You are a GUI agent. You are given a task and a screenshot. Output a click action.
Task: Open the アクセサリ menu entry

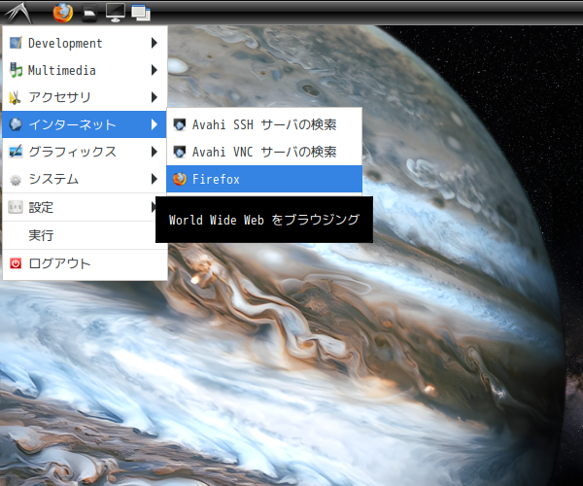click(x=85, y=97)
